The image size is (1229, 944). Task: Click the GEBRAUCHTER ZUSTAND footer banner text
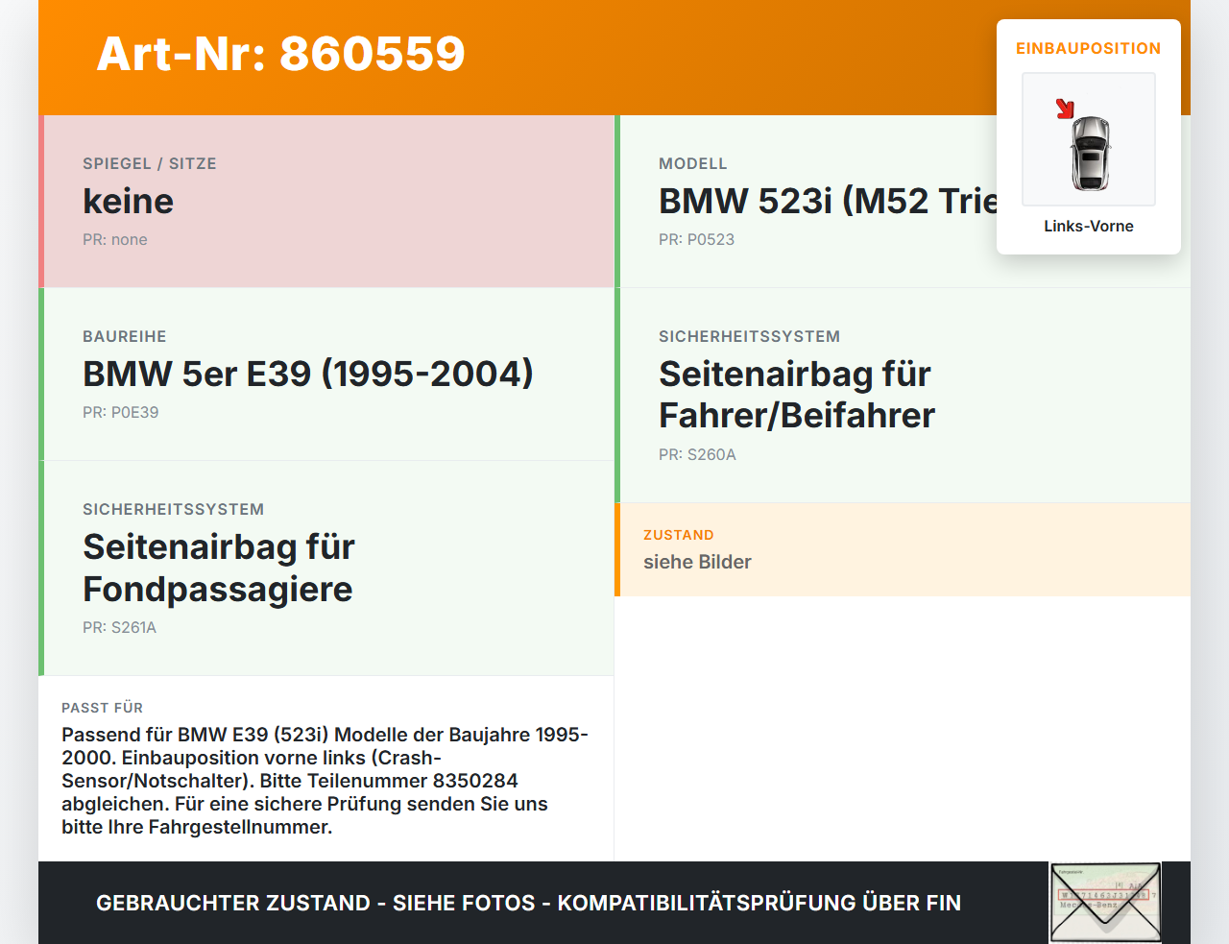click(528, 903)
